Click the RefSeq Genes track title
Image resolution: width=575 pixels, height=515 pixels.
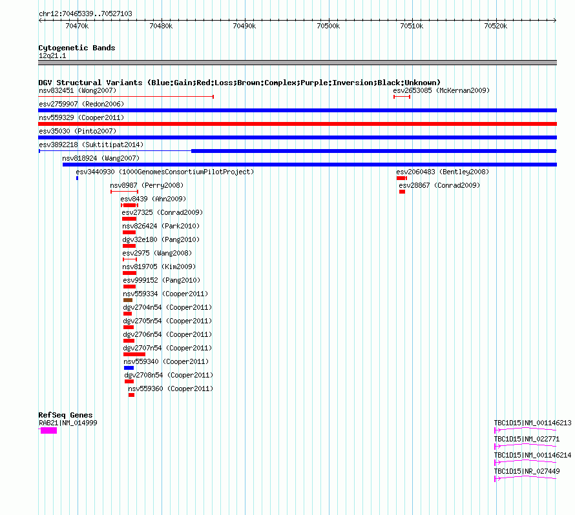point(65,415)
